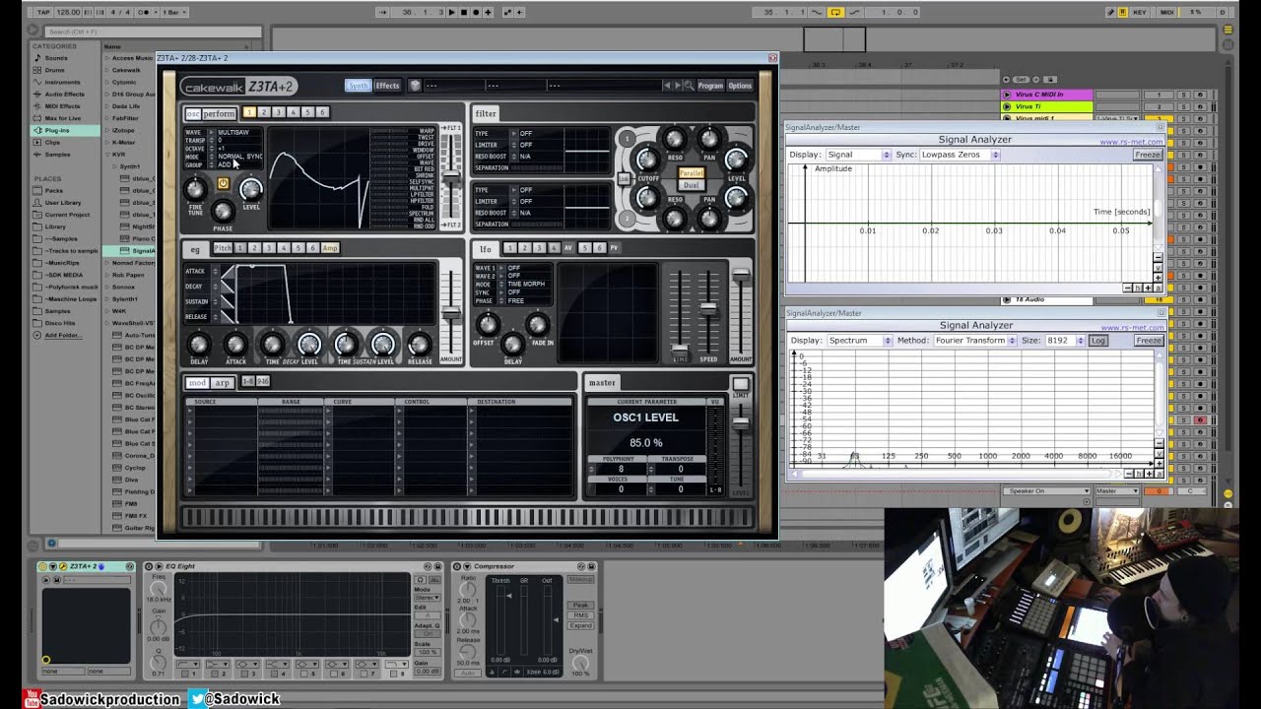
Task: Open Sync Lowpass Zeros dropdown
Action: (959, 155)
